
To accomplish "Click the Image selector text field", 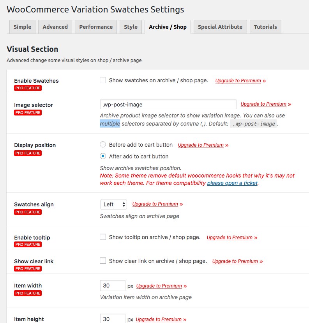I will (168, 105).
